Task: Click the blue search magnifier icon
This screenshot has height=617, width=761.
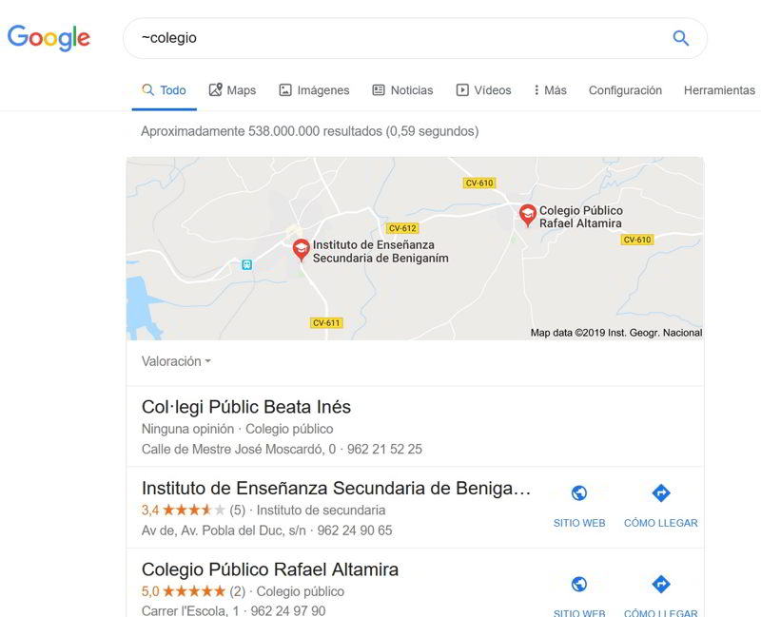Action: tap(680, 38)
